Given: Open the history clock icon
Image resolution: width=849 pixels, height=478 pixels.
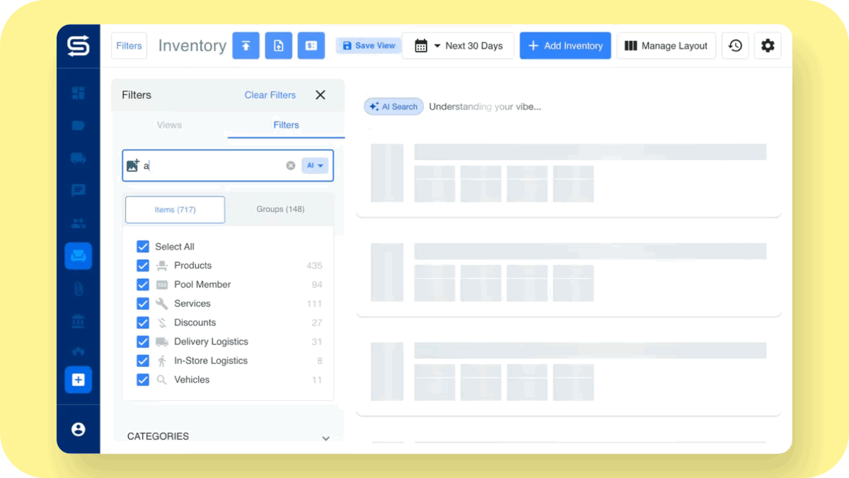Looking at the screenshot, I should coord(735,46).
